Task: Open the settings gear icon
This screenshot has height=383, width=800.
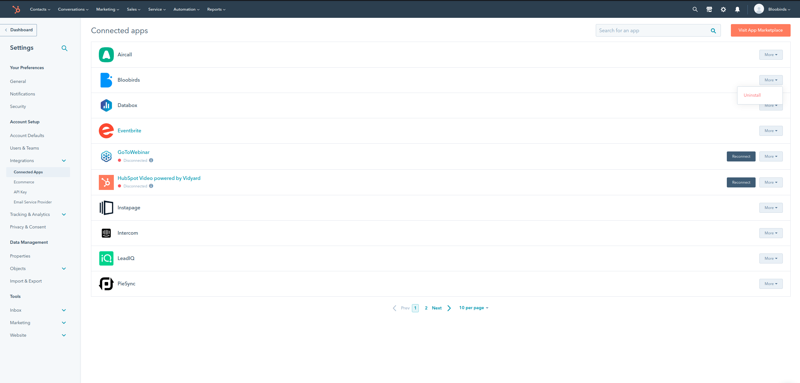Action: tap(723, 9)
